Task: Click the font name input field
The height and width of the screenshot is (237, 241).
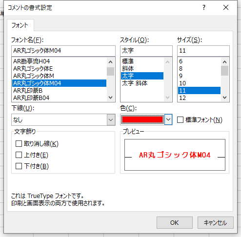Action: click(x=63, y=51)
